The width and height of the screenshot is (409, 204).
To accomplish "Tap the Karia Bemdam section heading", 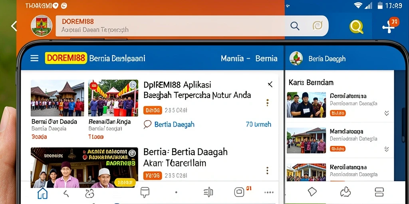I will click(311, 82).
